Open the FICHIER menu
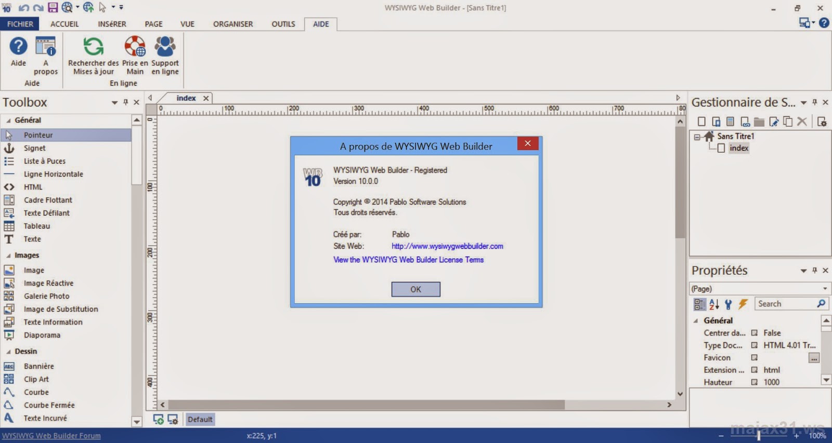This screenshot has height=443, width=832. [20, 24]
